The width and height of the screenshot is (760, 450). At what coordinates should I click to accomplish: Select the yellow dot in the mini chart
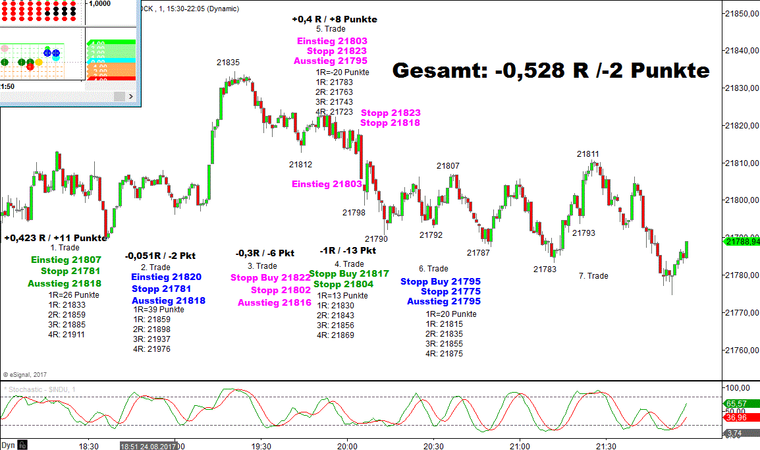[x=39, y=63]
